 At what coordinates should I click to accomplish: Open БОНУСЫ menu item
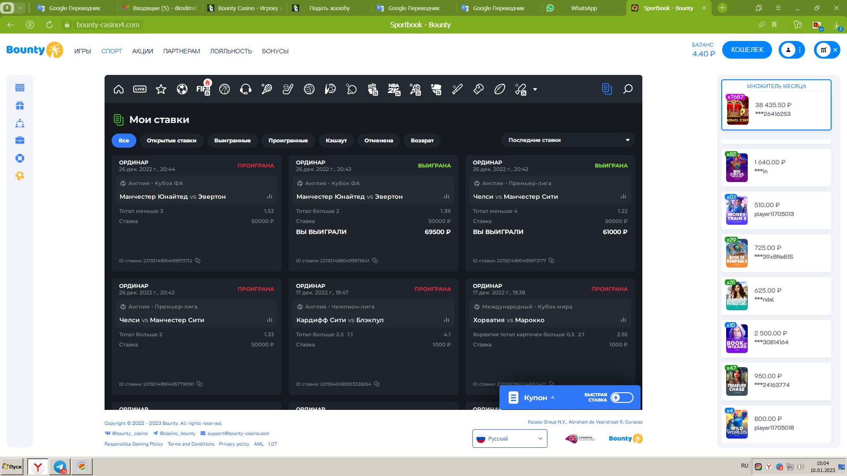[x=275, y=51]
